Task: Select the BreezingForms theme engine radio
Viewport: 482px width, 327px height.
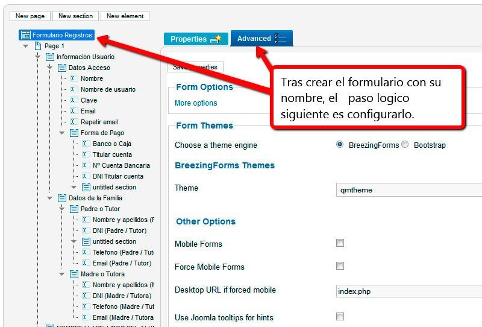Action: click(x=340, y=144)
